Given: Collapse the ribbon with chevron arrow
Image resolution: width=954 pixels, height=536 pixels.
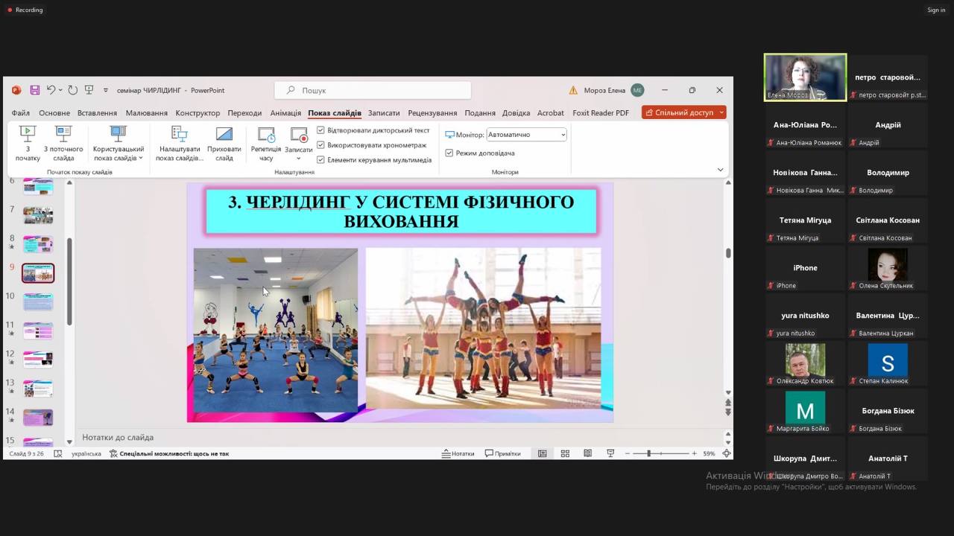Looking at the screenshot, I should [x=720, y=170].
